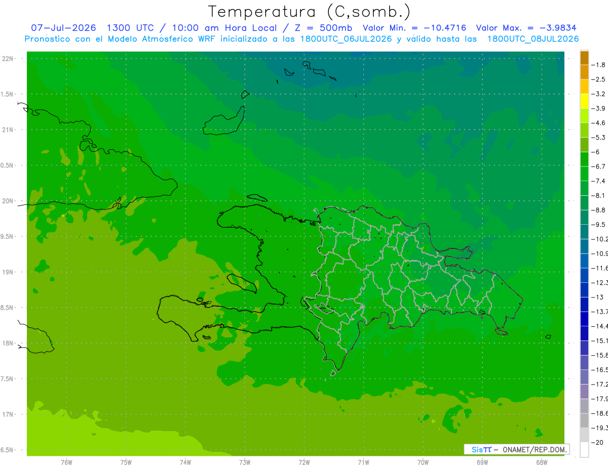
Task: Click the '69W' longitude label
Action: click(482, 462)
